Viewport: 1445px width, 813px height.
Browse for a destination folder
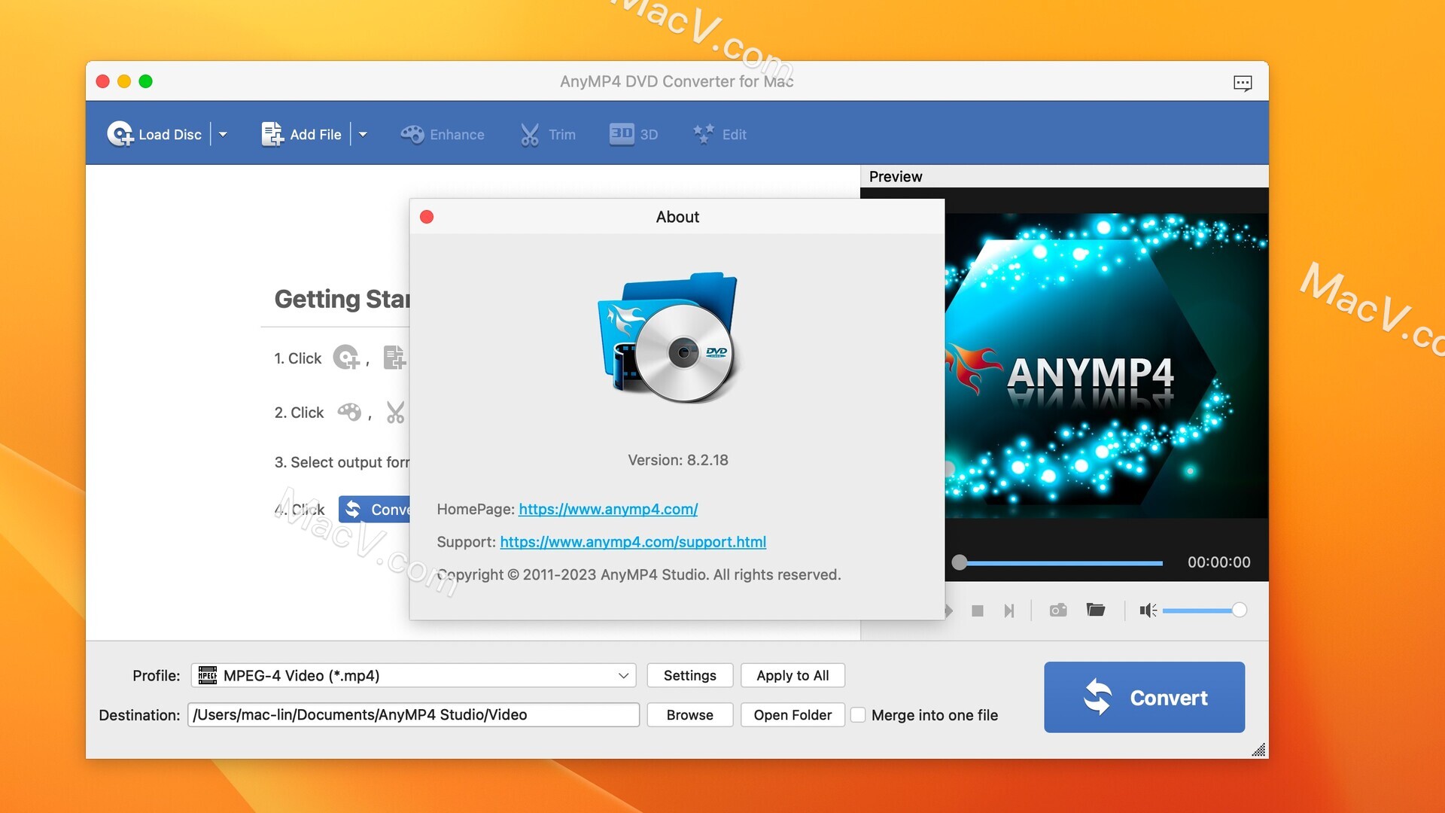(689, 714)
